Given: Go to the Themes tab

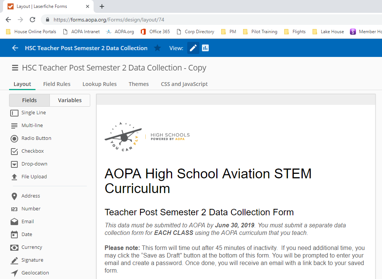Looking at the screenshot, I should 139,84.
